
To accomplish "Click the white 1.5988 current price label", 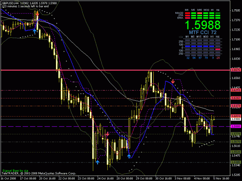I will [236, 119].
